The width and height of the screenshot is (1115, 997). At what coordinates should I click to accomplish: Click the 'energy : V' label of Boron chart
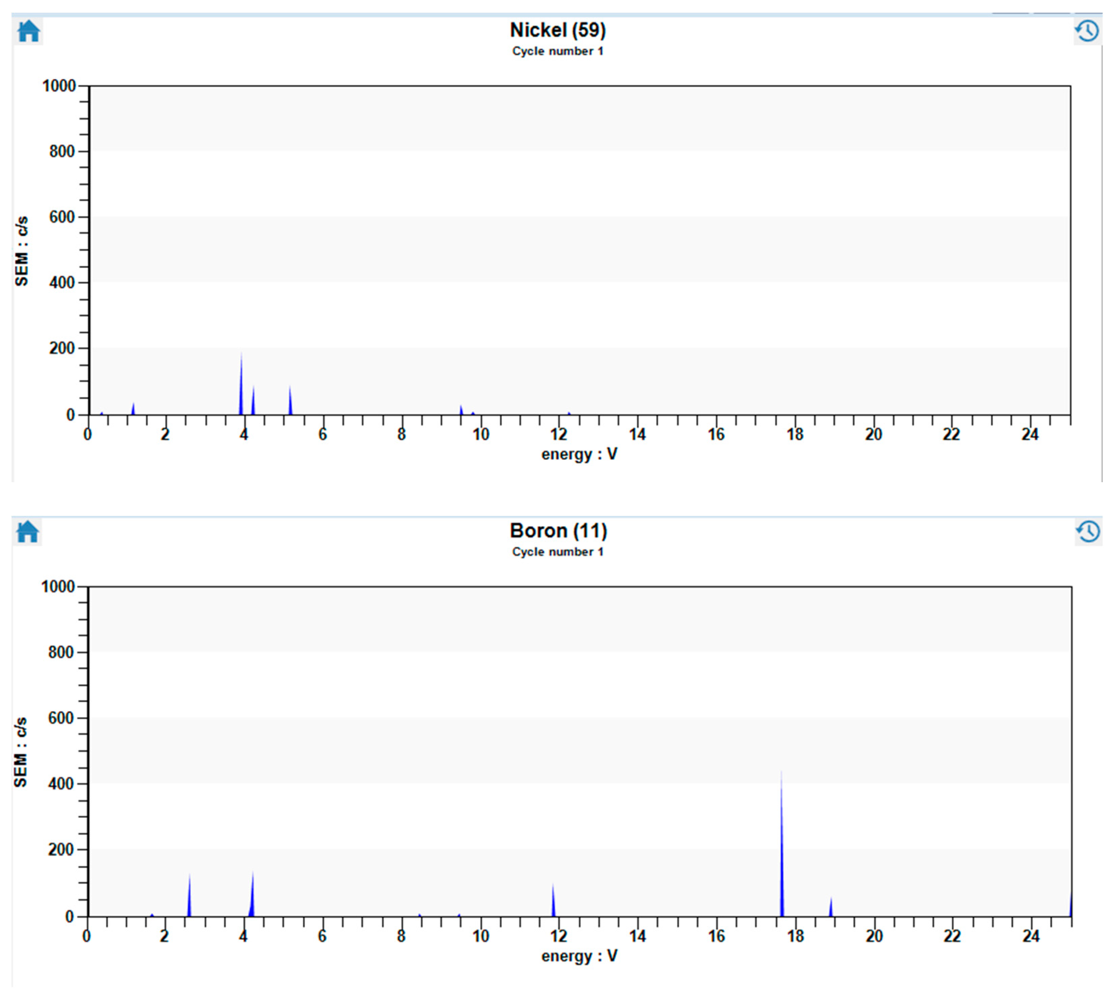pyautogui.click(x=579, y=956)
